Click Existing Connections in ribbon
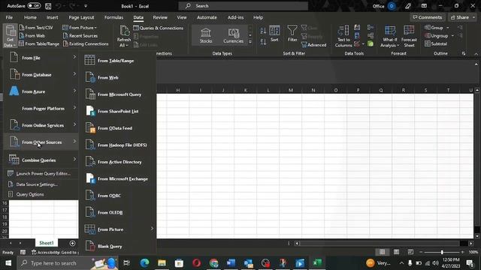The width and height of the screenshot is (481, 270). (x=86, y=43)
